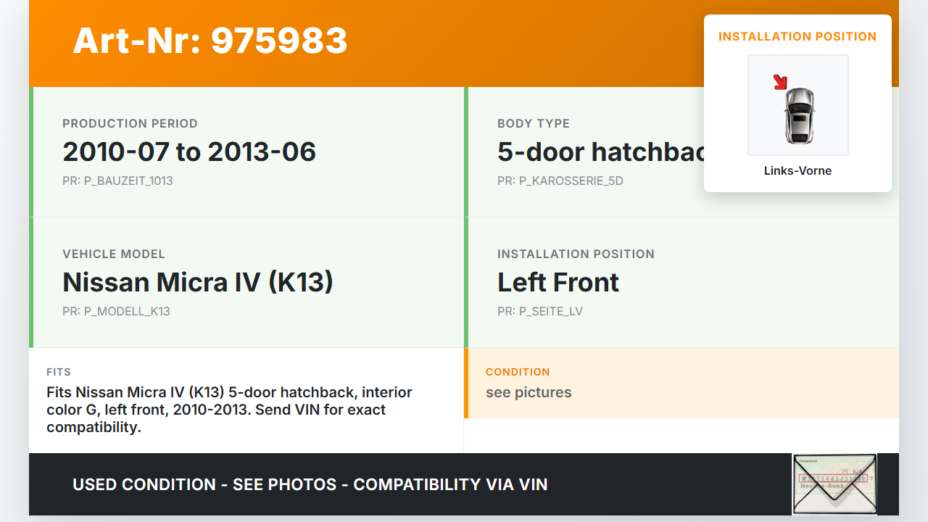Click the Fits compatibility description text
Image resolution: width=928 pixels, height=522 pixels.
tap(229, 410)
